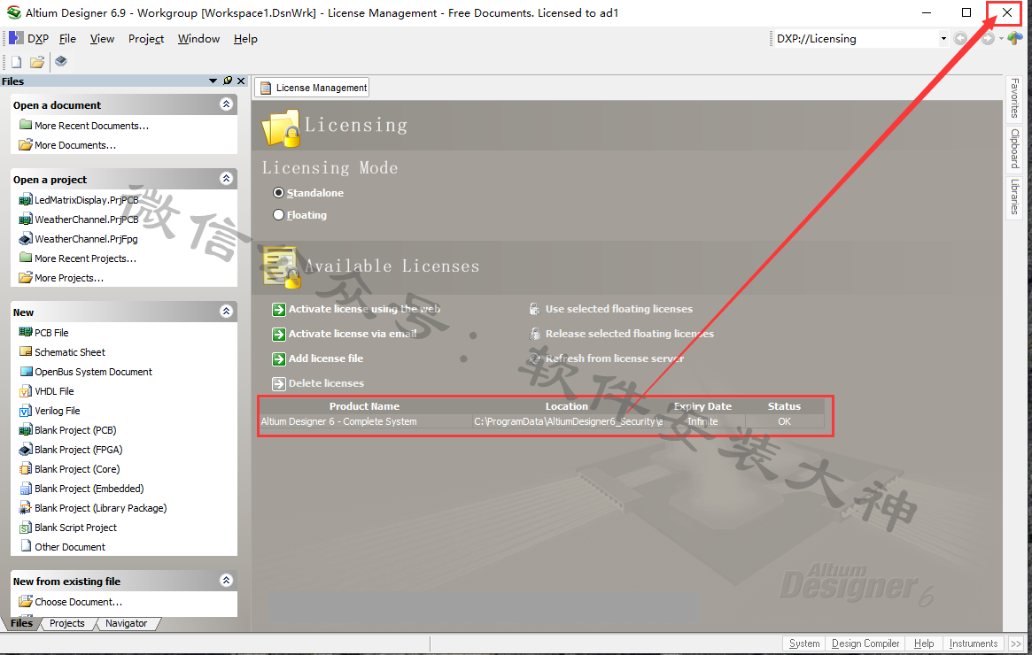Click the Help button in the status bar

(924, 643)
